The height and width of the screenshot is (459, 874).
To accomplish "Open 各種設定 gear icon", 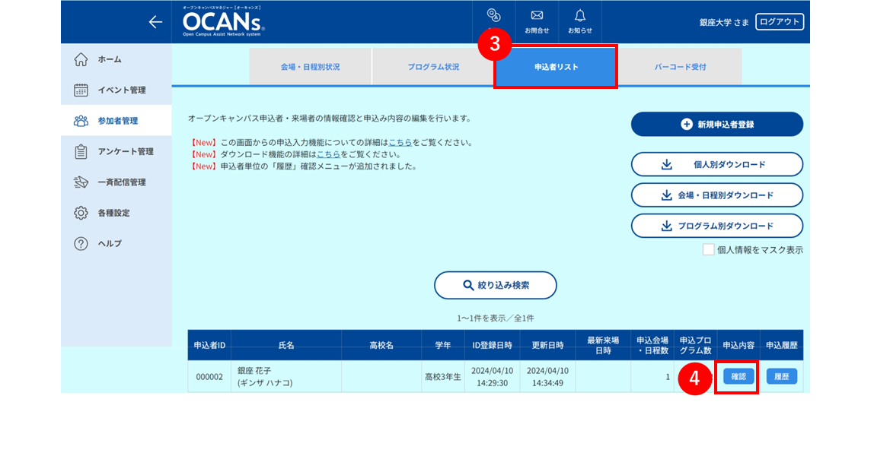I will pyautogui.click(x=81, y=213).
